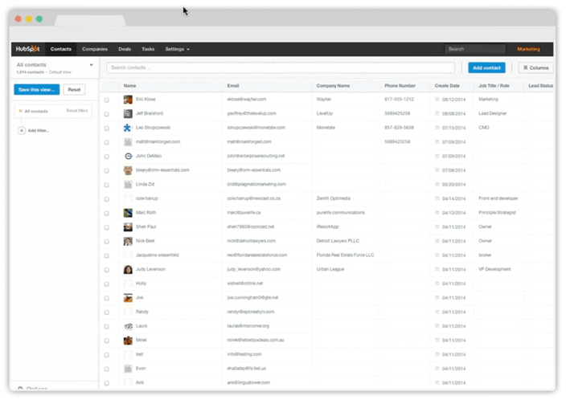
Task: Sort by the Email column header
Action: [233, 86]
